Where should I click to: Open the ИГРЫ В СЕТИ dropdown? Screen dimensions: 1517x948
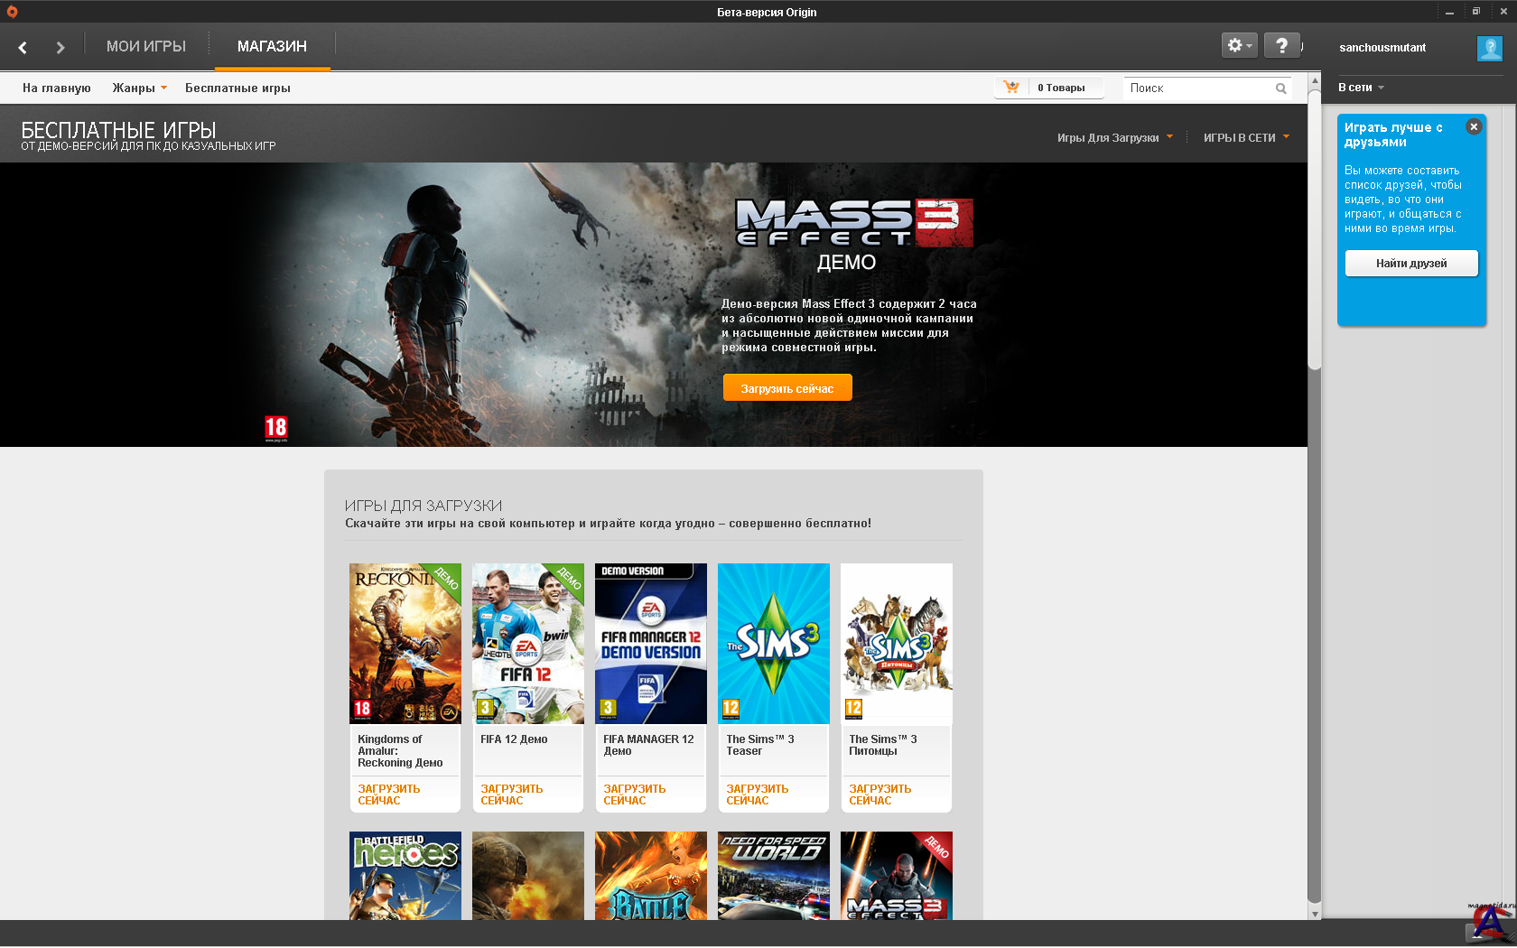[1245, 138]
